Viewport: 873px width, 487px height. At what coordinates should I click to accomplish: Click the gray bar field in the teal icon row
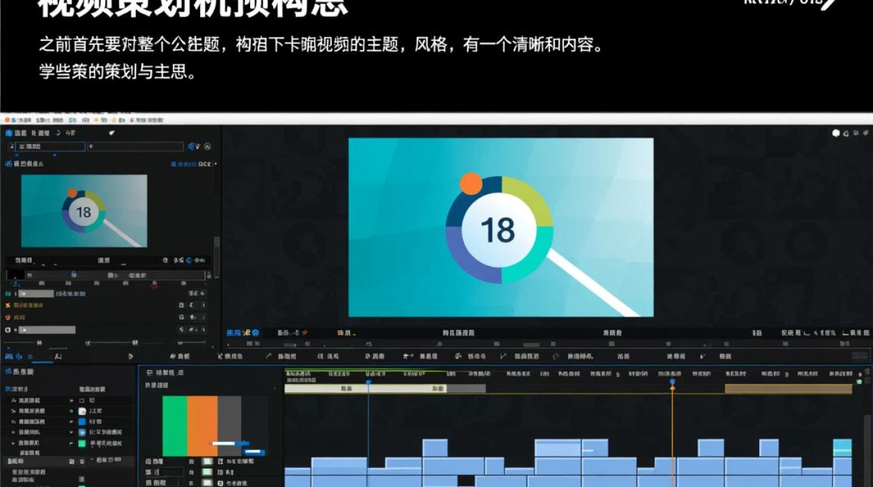pyautogui.click(x=35, y=294)
